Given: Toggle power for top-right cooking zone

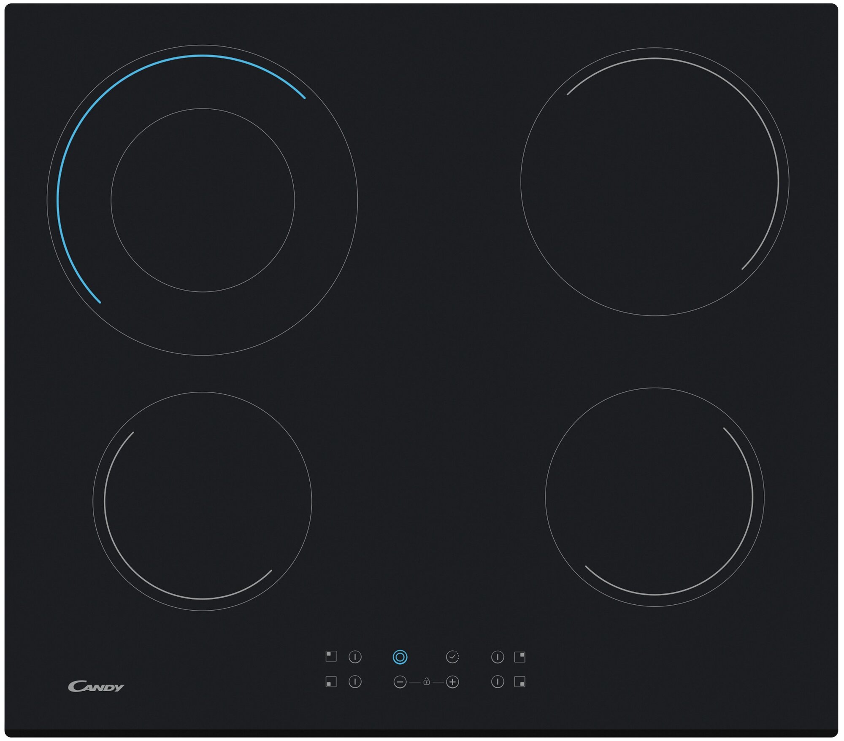Looking at the screenshot, I should pyautogui.click(x=498, y=657).
